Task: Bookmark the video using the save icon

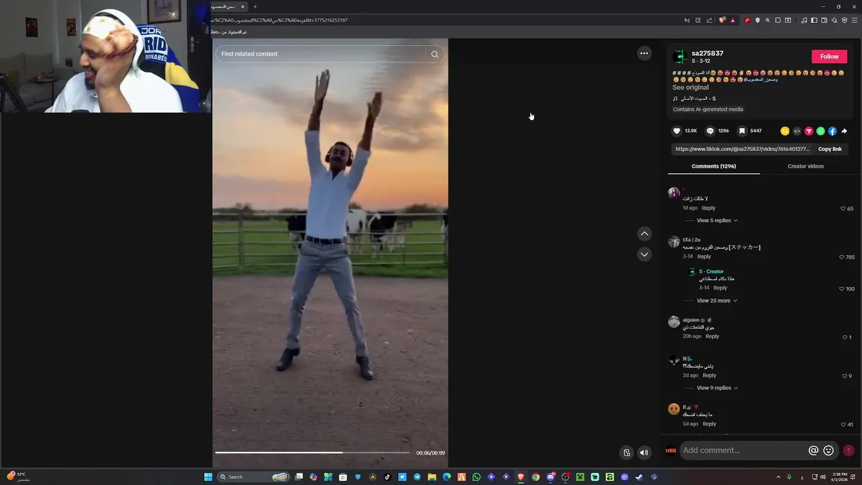Action: (x=742, y=131)
